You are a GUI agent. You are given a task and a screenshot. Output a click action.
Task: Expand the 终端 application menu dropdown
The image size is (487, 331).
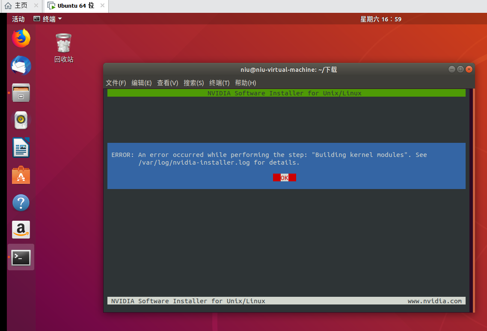pyautogui.click(x=48, y=19)
